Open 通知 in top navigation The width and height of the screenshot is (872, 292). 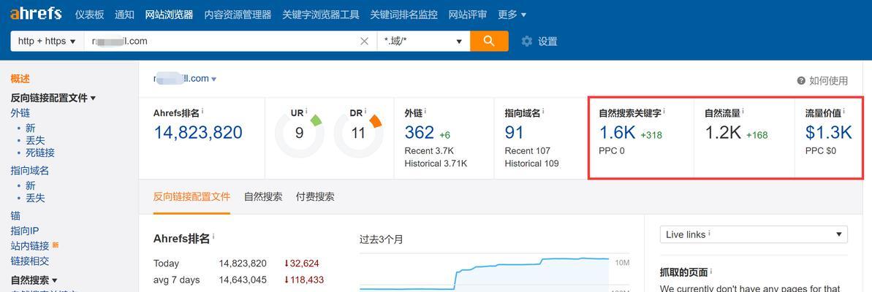point(124,15)
